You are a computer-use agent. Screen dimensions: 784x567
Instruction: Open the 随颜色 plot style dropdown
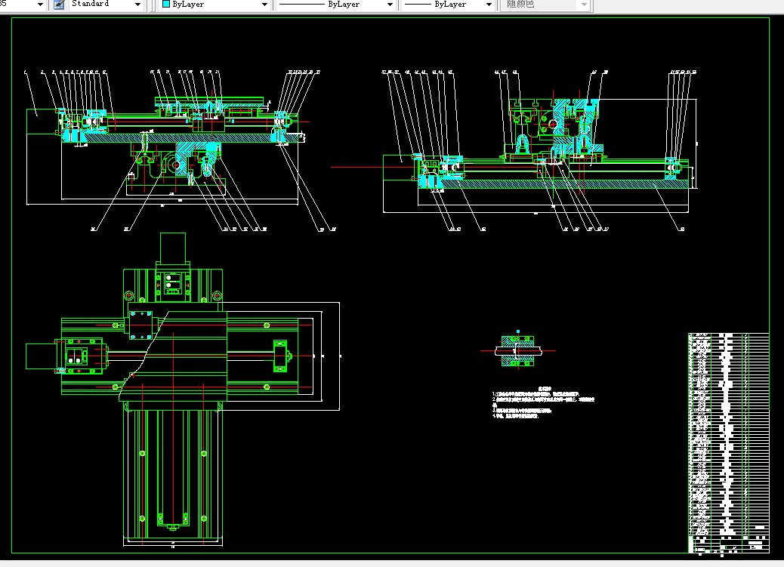tap(545, 5)
